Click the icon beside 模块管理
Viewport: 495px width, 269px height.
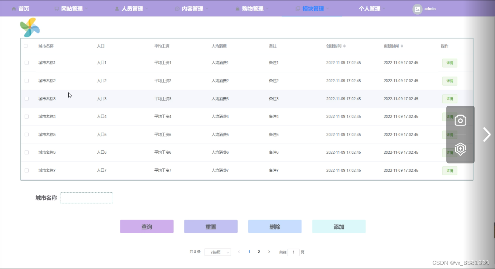[x=298, y=9]
